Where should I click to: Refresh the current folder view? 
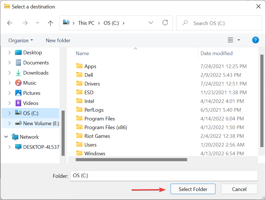(165, 23)
